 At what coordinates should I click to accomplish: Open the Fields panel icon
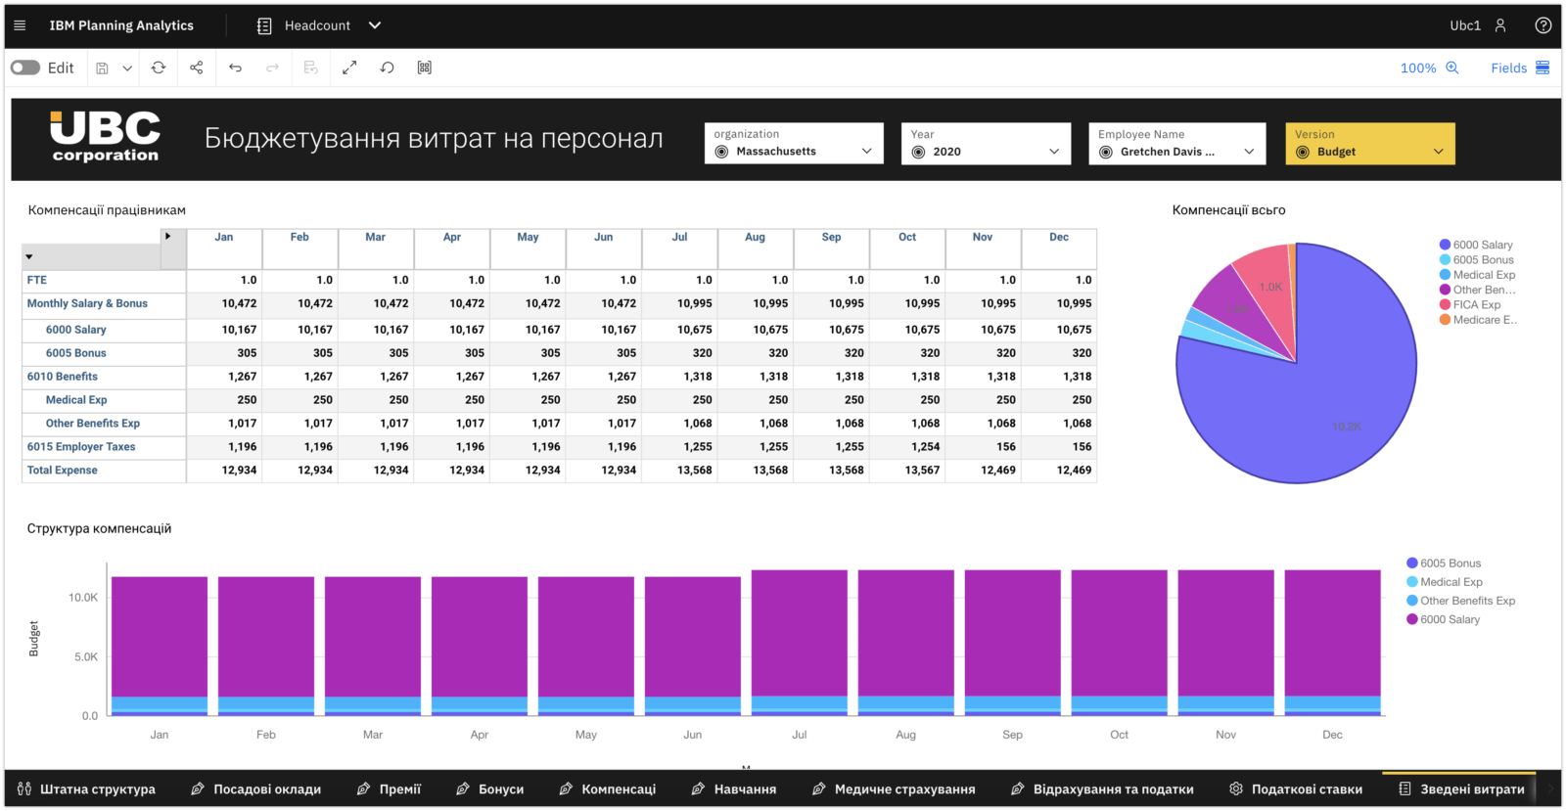pyautogui.click(x=1543, y=68)
